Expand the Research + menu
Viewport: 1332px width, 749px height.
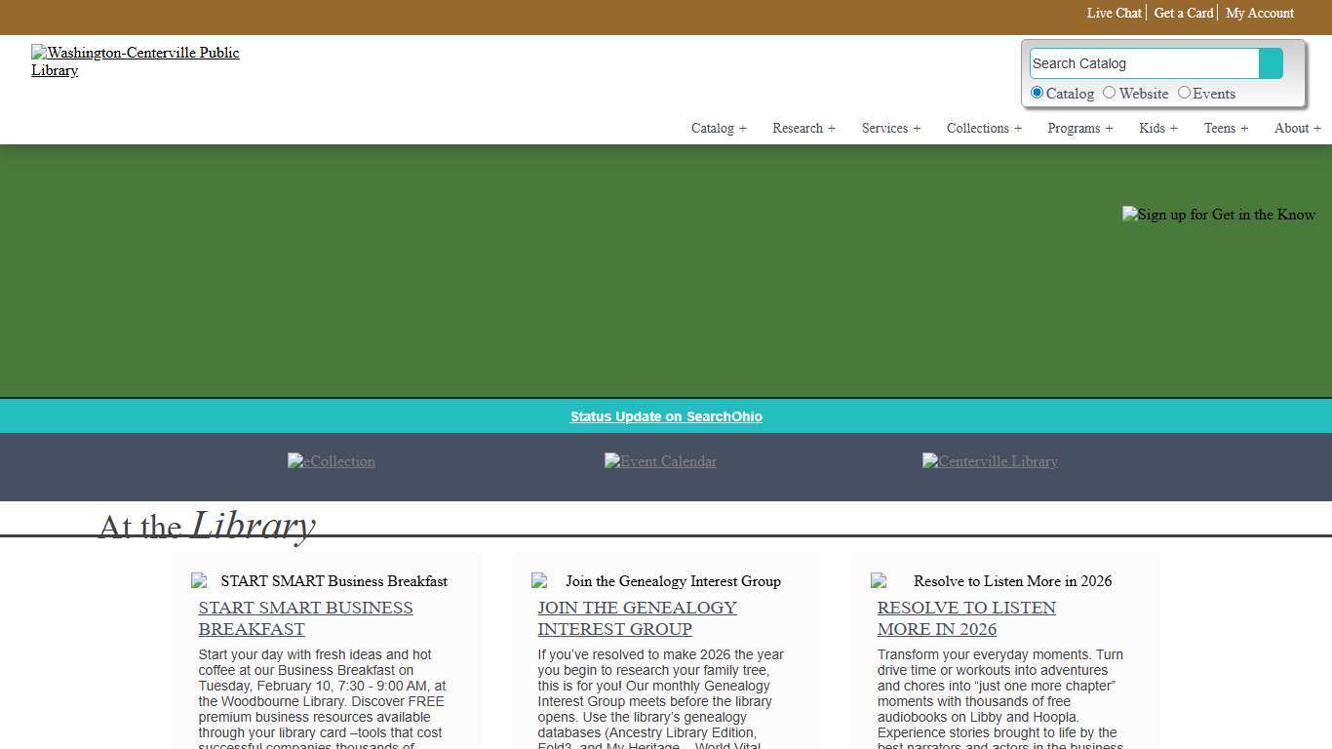[803, 128]
